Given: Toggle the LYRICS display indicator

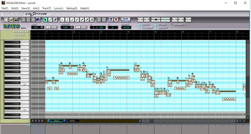Looking at the screenshot, I should tap(139, 24).
